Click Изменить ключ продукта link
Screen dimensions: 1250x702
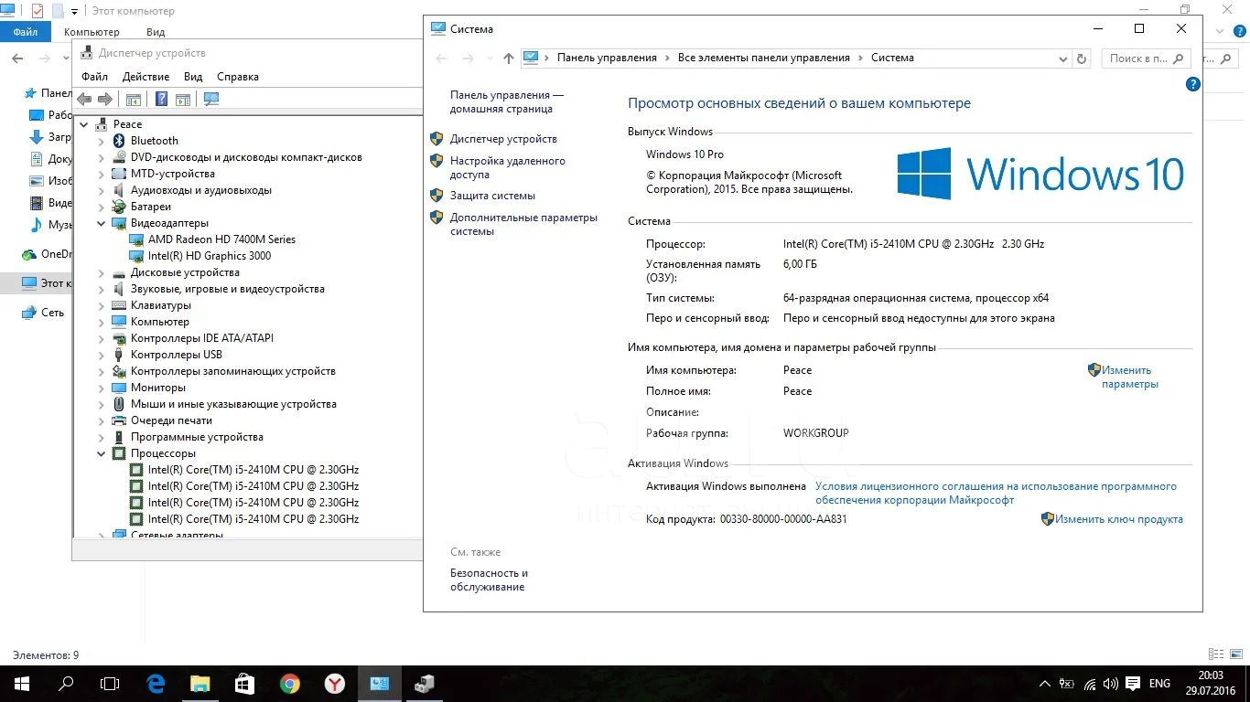[1119, 519]
